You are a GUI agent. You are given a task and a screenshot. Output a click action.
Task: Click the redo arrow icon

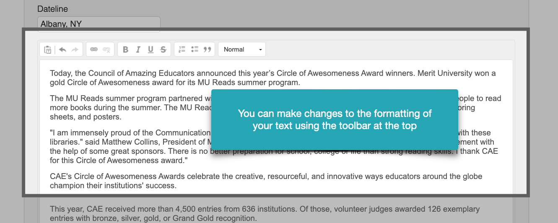[x=75, y=49]
